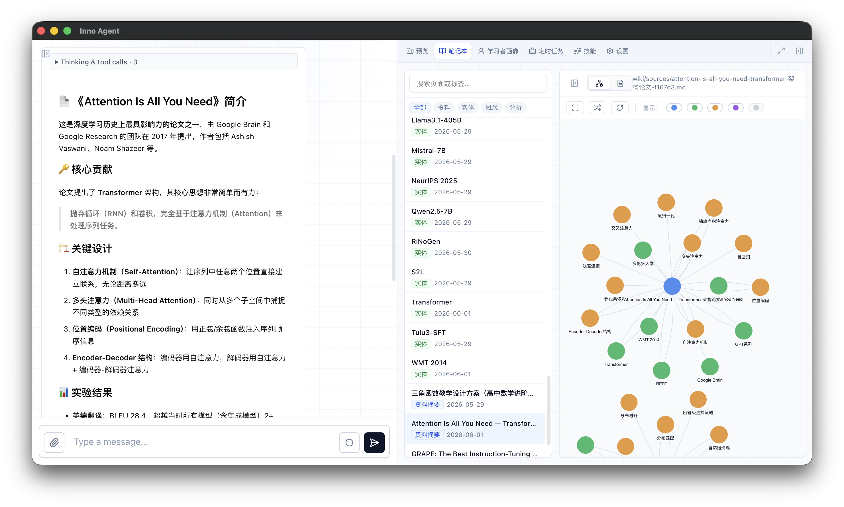Toggle purple node type visibility
This screenshot has width=844, height=507.
735,108
